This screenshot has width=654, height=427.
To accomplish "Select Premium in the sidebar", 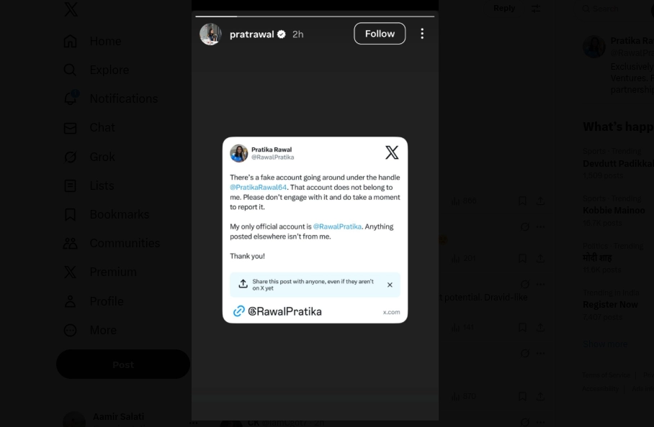I will click(x=71, y=272).
